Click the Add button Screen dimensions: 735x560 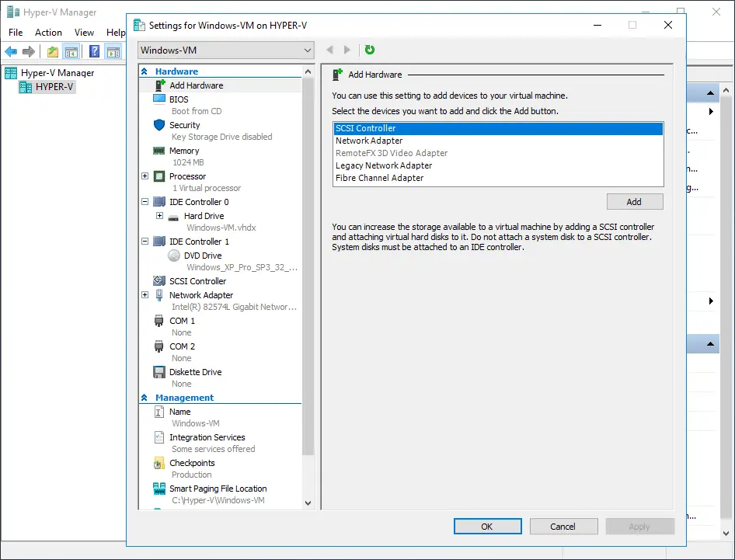coord(634,202)
